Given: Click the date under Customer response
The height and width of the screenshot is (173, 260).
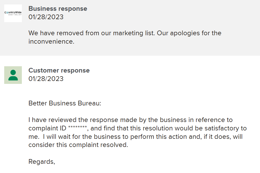Looking at the screenshot, I should point(46,79).
